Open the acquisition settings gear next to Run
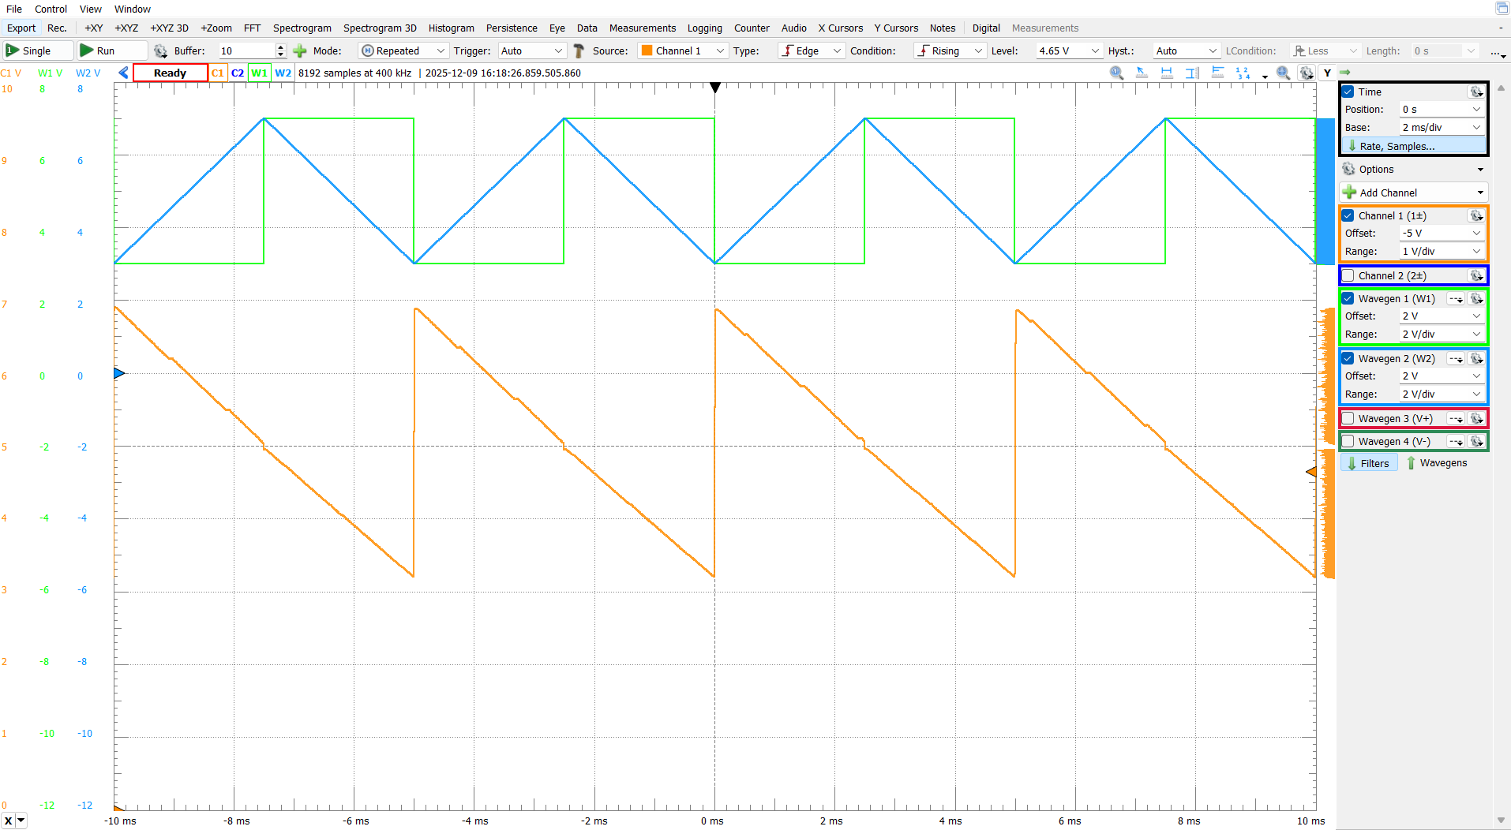 160,50
